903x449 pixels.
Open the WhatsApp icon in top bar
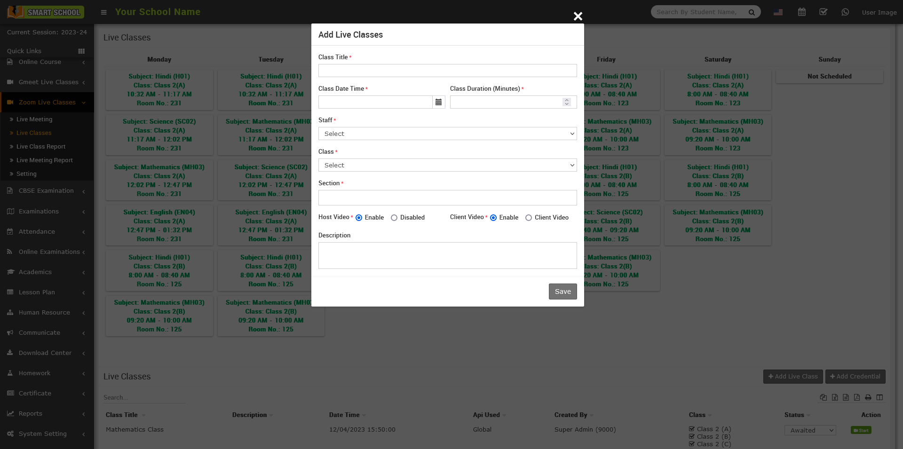coord(845,12)
